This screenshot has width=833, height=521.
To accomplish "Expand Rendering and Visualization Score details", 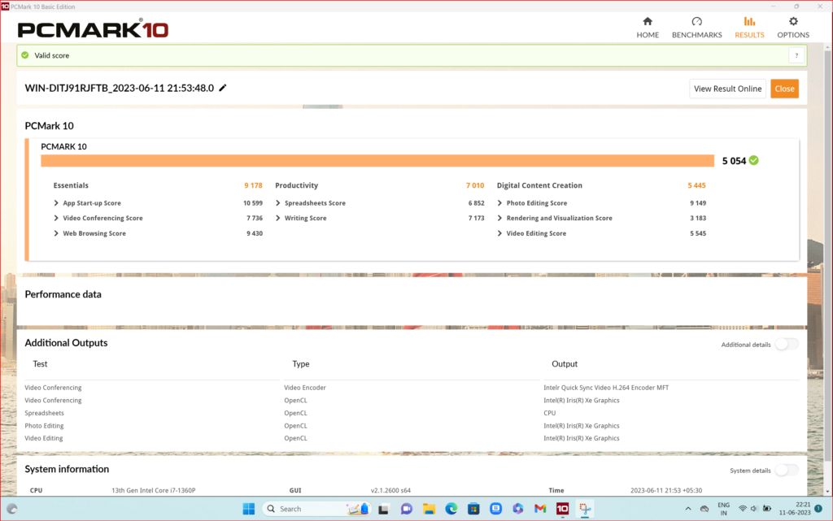I will (x=559, y=218).
